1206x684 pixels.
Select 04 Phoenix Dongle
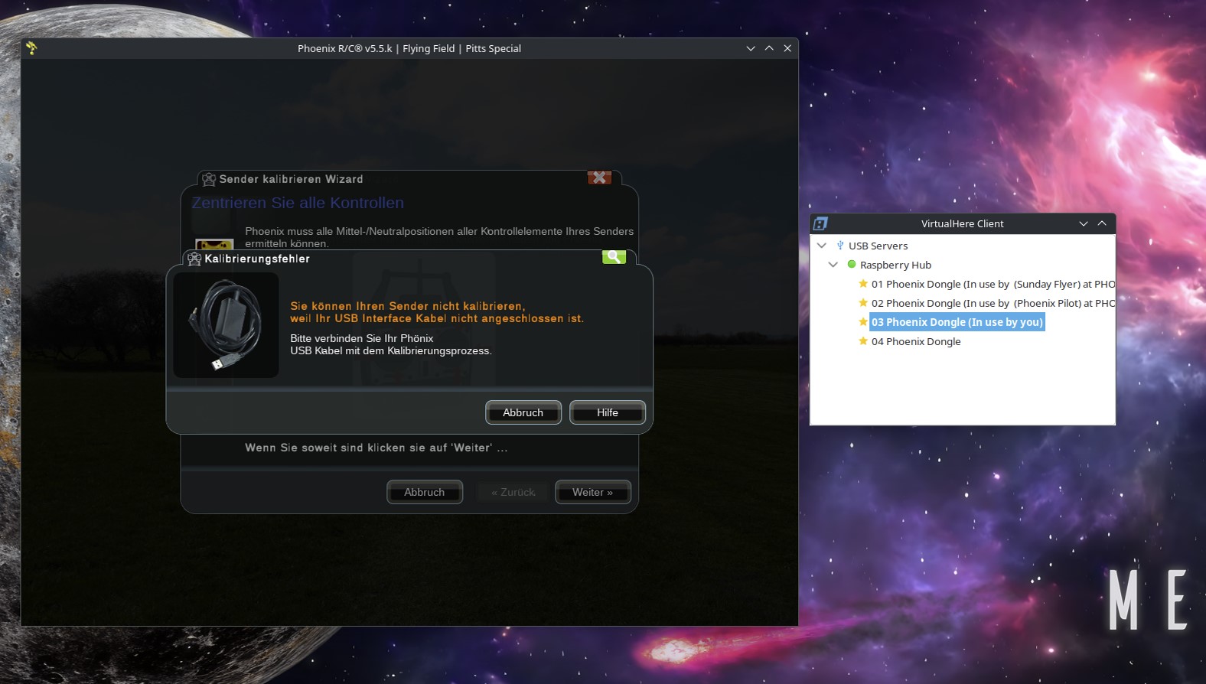(916, 341)
